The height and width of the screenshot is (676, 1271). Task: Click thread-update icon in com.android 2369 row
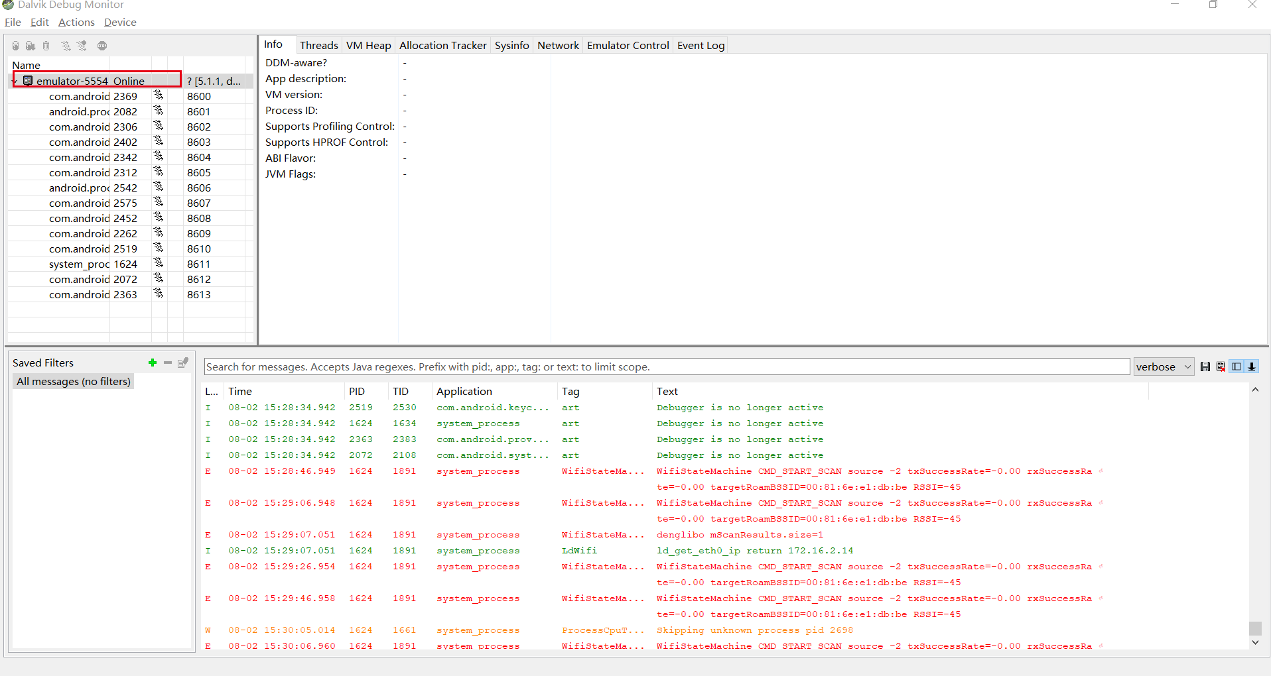click(159, 95)
